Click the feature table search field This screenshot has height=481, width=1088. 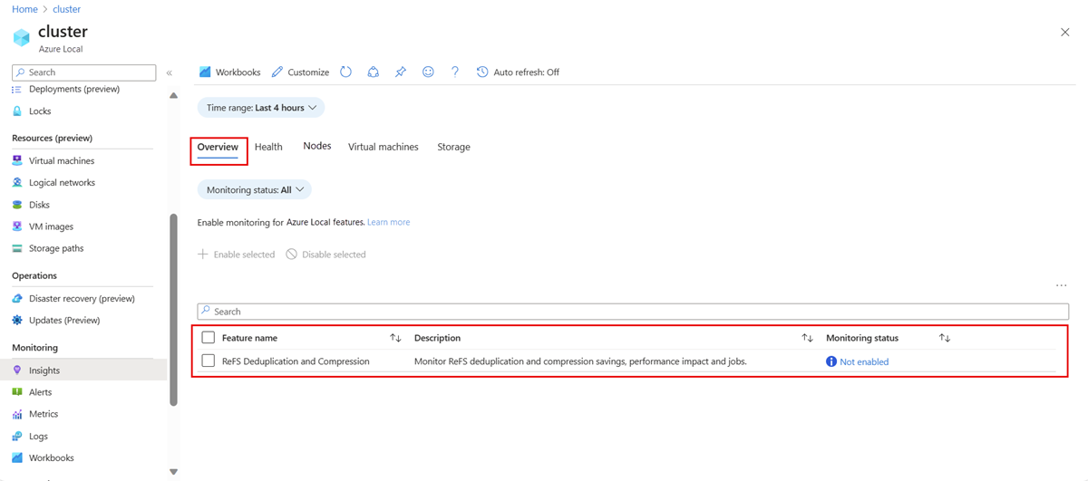point(633,312)
